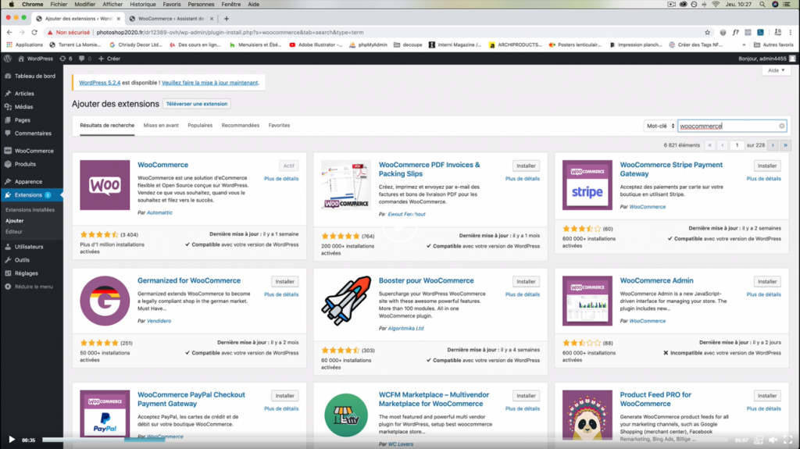
Task: Go to next results page arrow
Action: click(773, 145)
